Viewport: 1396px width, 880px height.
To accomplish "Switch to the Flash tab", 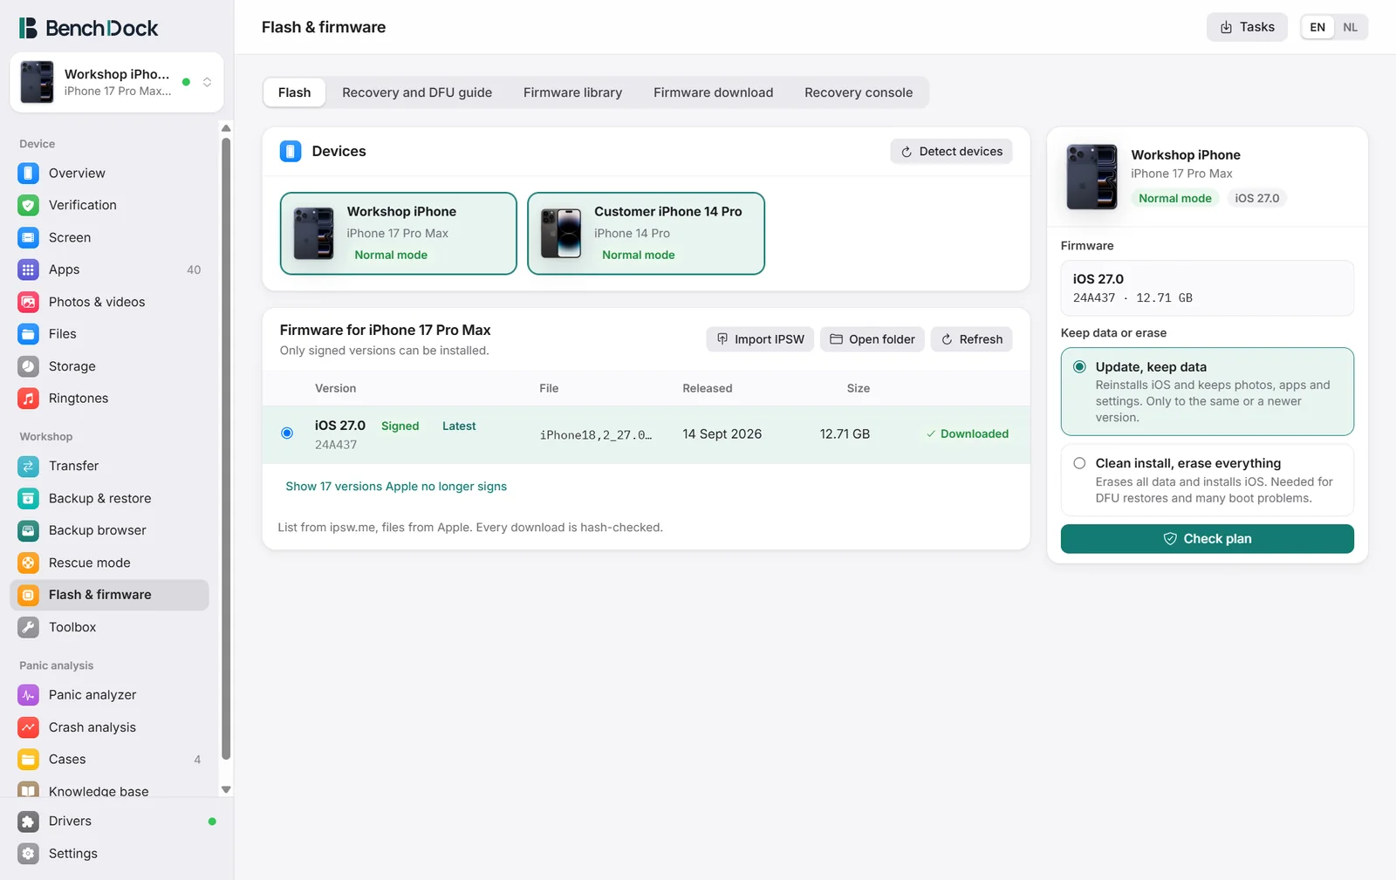I will pyautogui.click(x=294, y=92).
